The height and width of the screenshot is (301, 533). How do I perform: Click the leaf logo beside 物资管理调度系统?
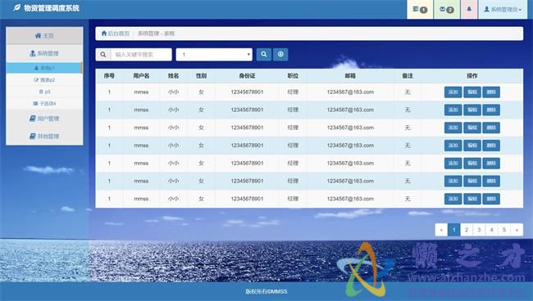coord(16,7)
